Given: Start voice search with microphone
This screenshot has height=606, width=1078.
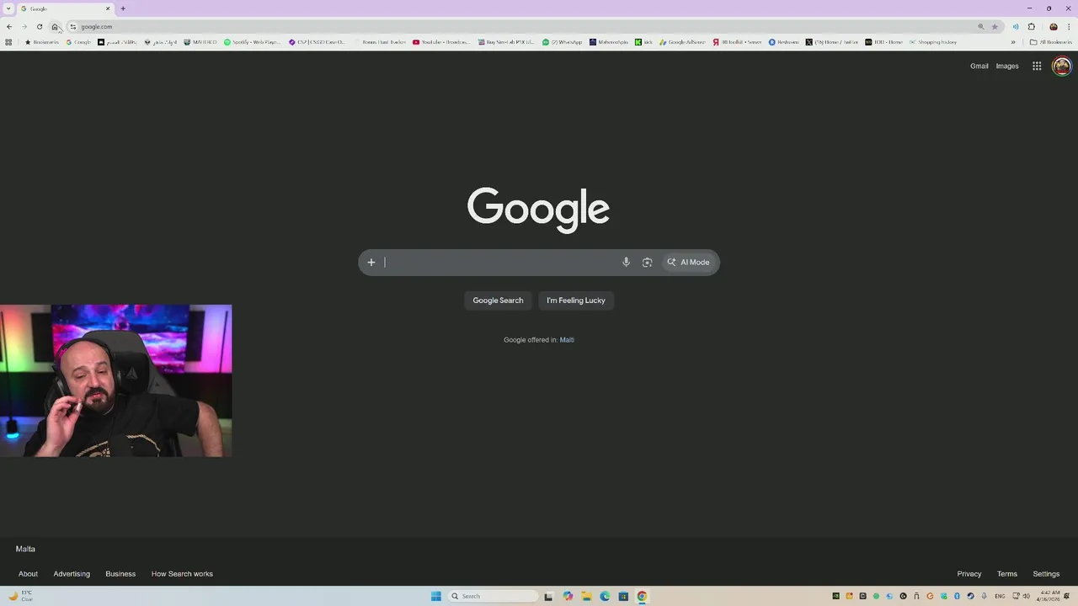Looking at the screenshot, I should coord(626,262).
